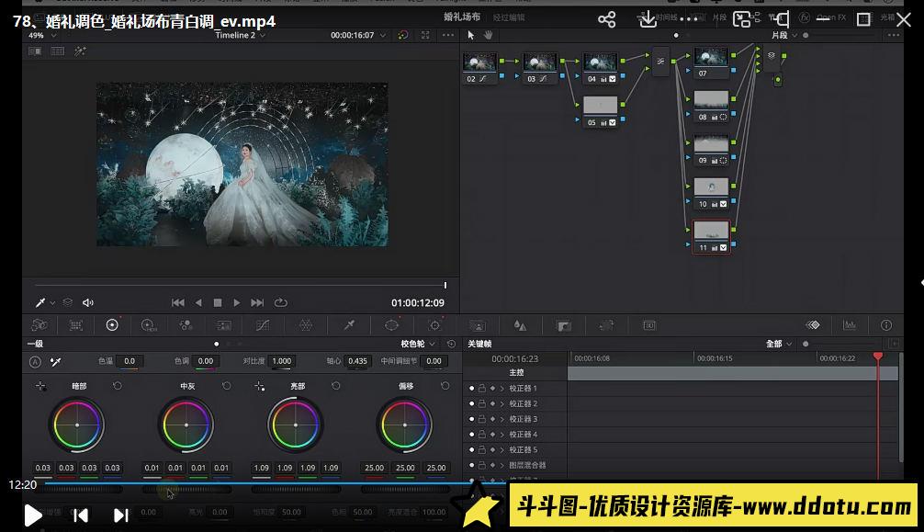Viewport: 924px width, 532px height.
Task: Play the viewer clip in reverse
Action: (198, 302)
